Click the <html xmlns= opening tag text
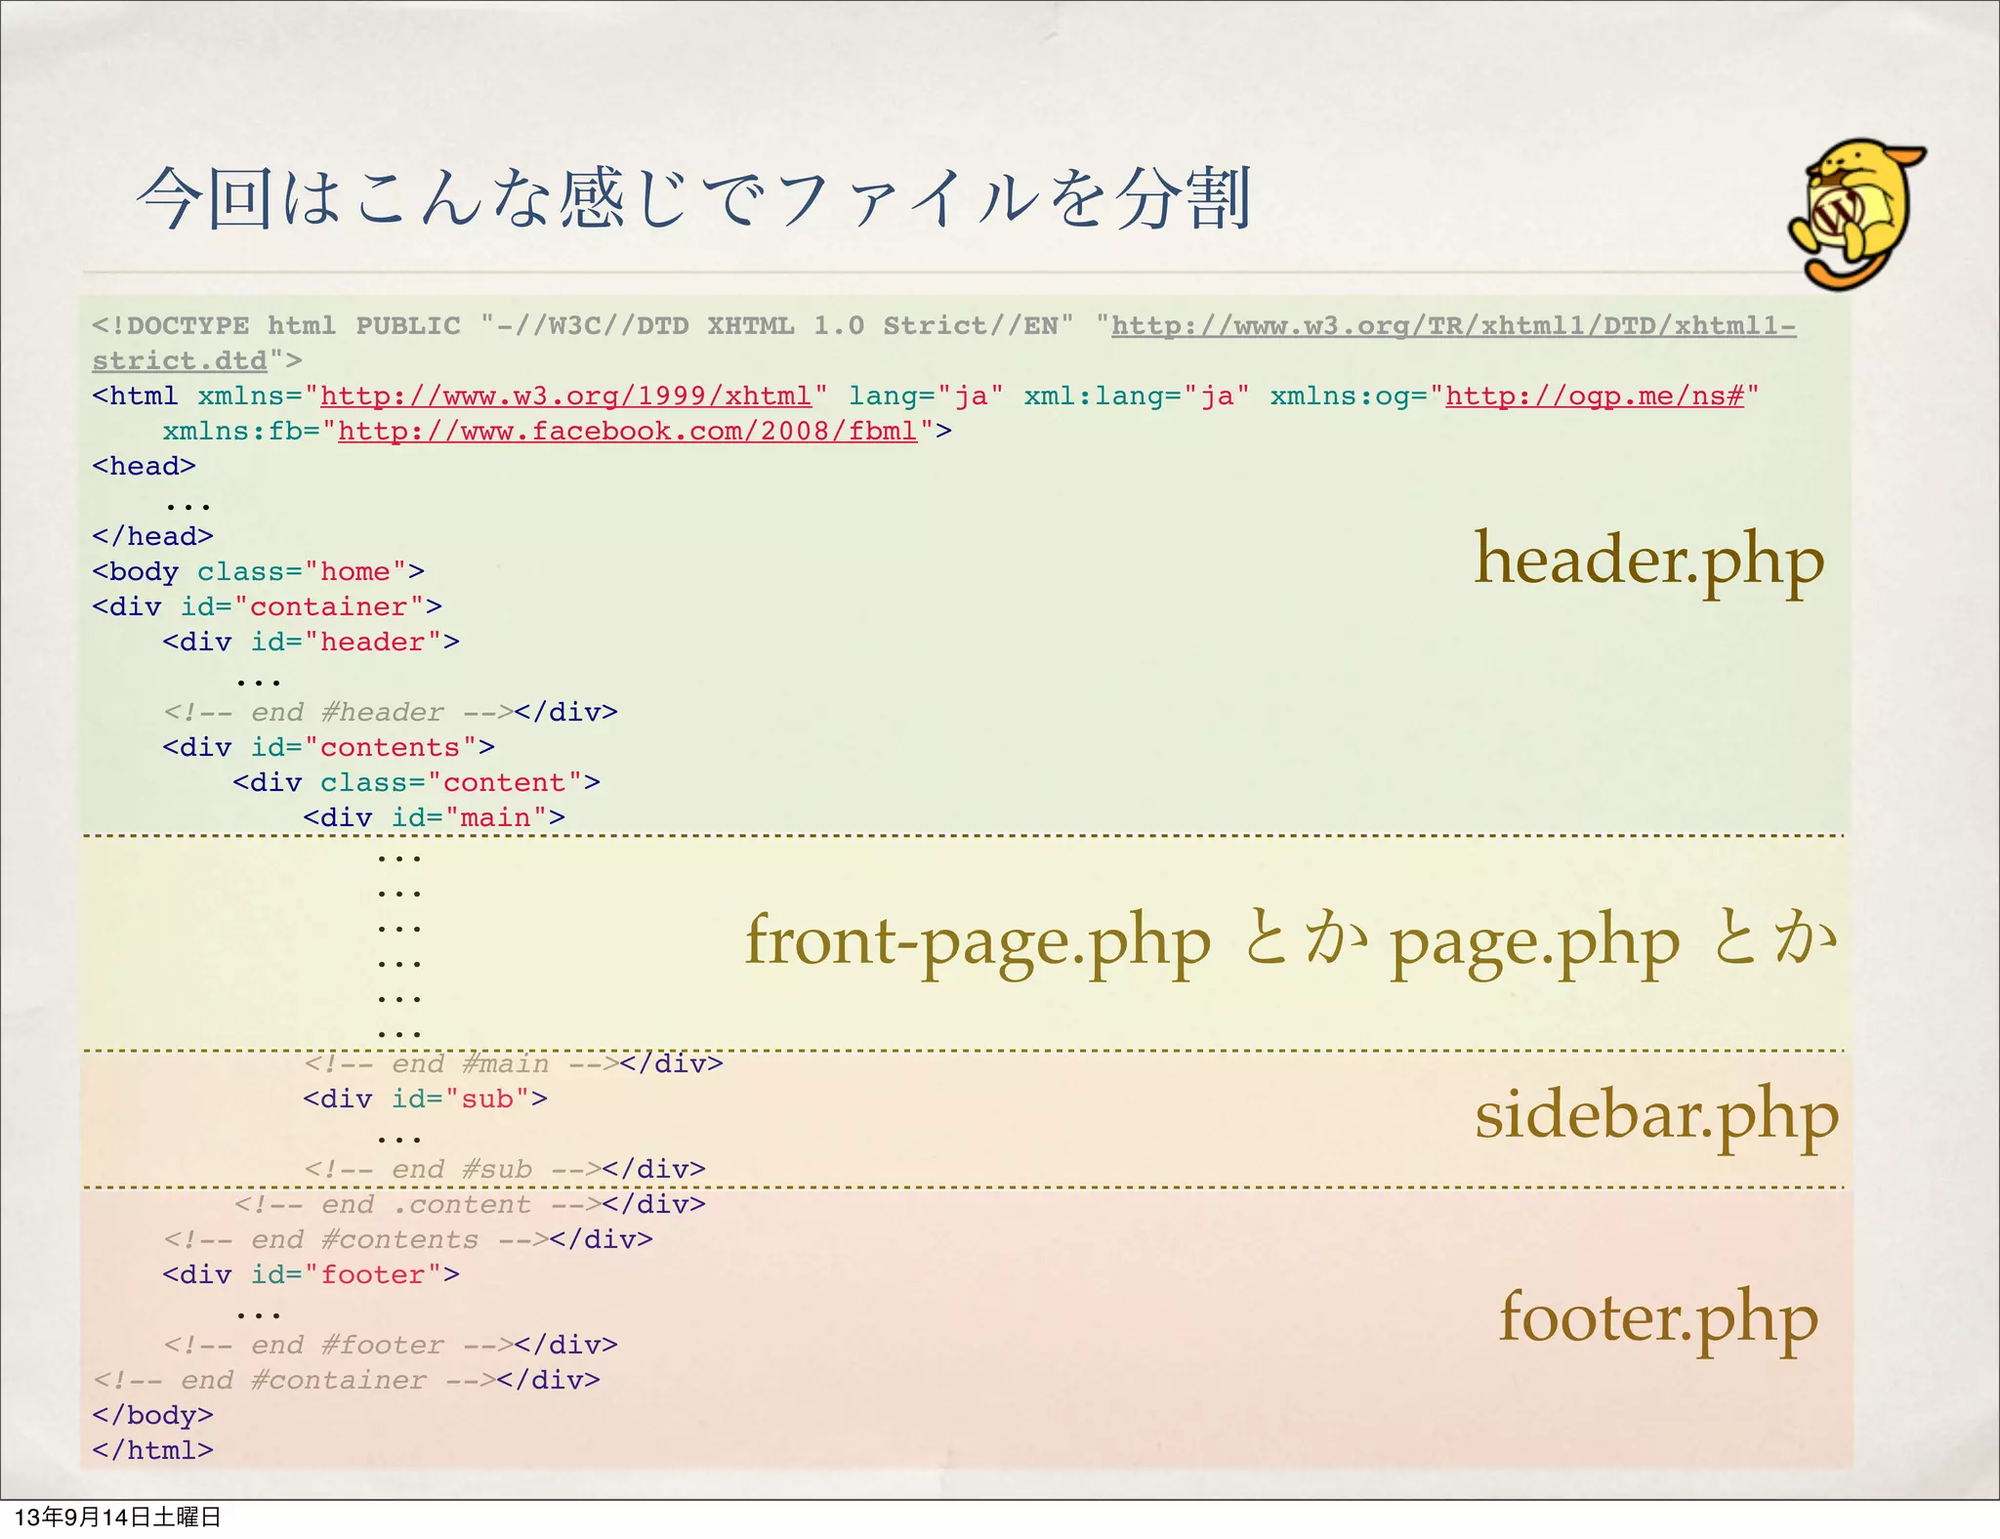Image resolution: width=2000 pixels, height=1539 pixels. pyautogui.click(x=197, y=395)
